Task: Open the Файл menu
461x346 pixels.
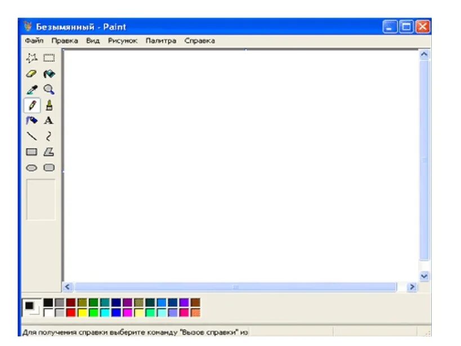Action: coord(34,41)
